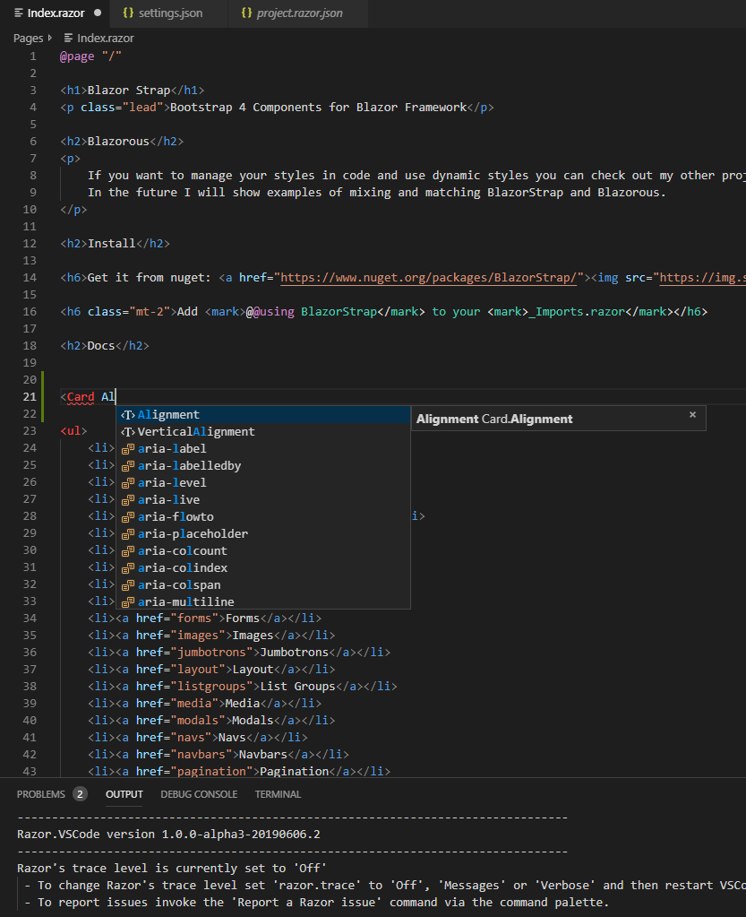Click the Card tag with error squiggle
Viewport: 746px width, 917px height.
coord(81,397)
